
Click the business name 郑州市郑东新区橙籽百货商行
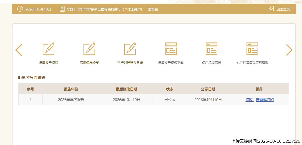[x=99, y=9]
